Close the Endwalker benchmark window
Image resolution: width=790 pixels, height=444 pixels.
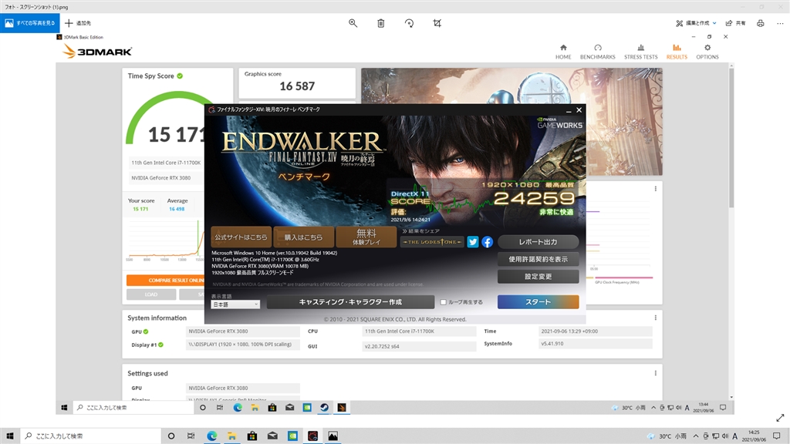[x=579, y=109]
